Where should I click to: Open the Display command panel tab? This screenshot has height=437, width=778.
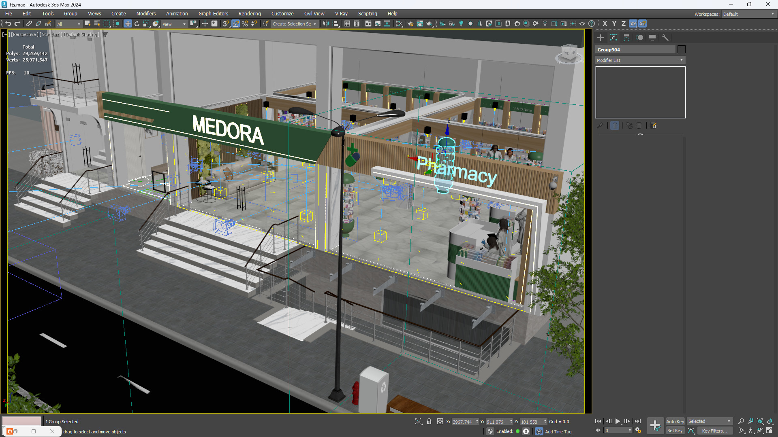point(652,38)
